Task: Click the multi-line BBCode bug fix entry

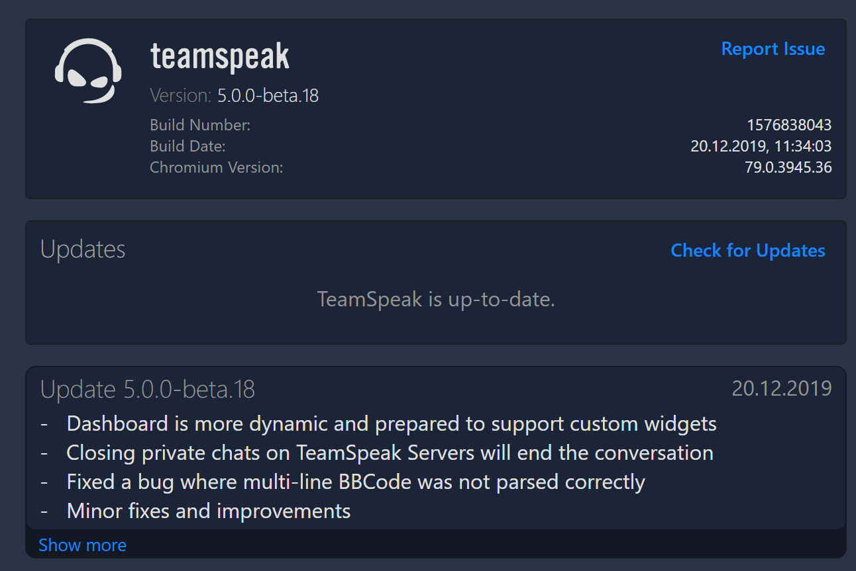Action: tap(356, 482)
